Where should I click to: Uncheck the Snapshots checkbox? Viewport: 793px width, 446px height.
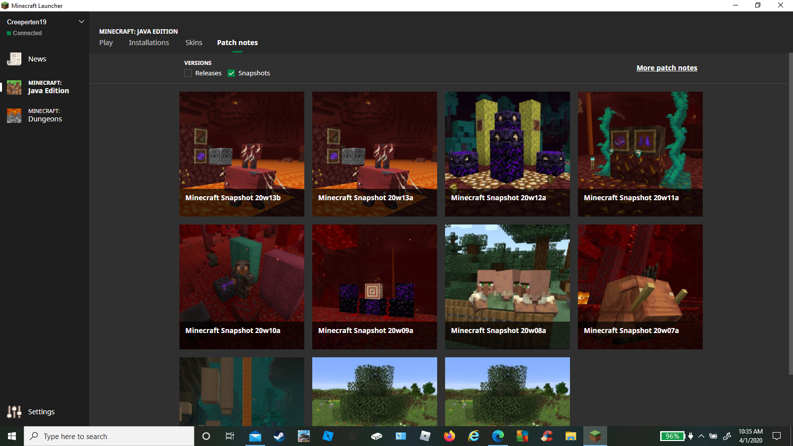[231, 73]
